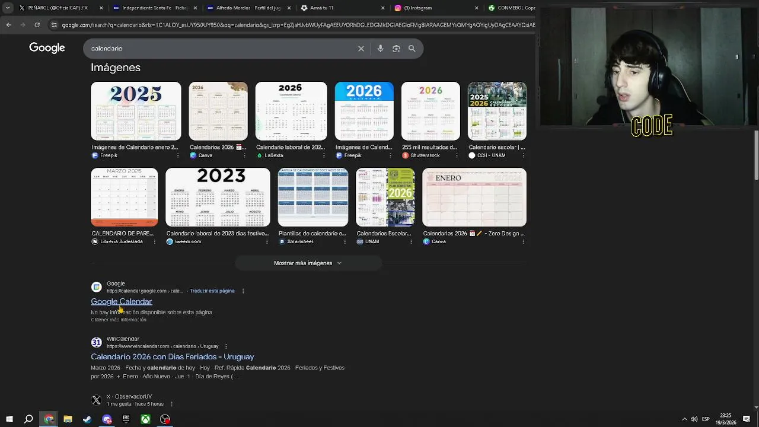Click the address bar URL
This screenshot has height=427, width=759.
click(x=298, y=25)
